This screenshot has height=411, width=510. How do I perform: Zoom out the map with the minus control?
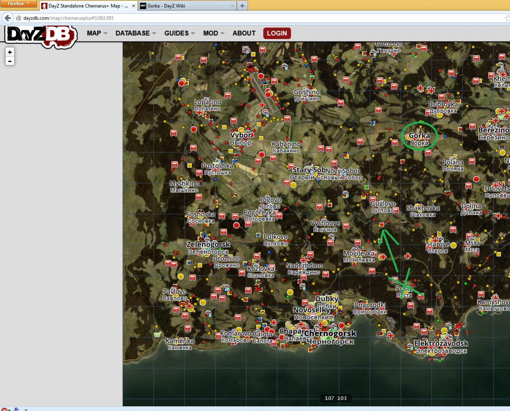10,61
